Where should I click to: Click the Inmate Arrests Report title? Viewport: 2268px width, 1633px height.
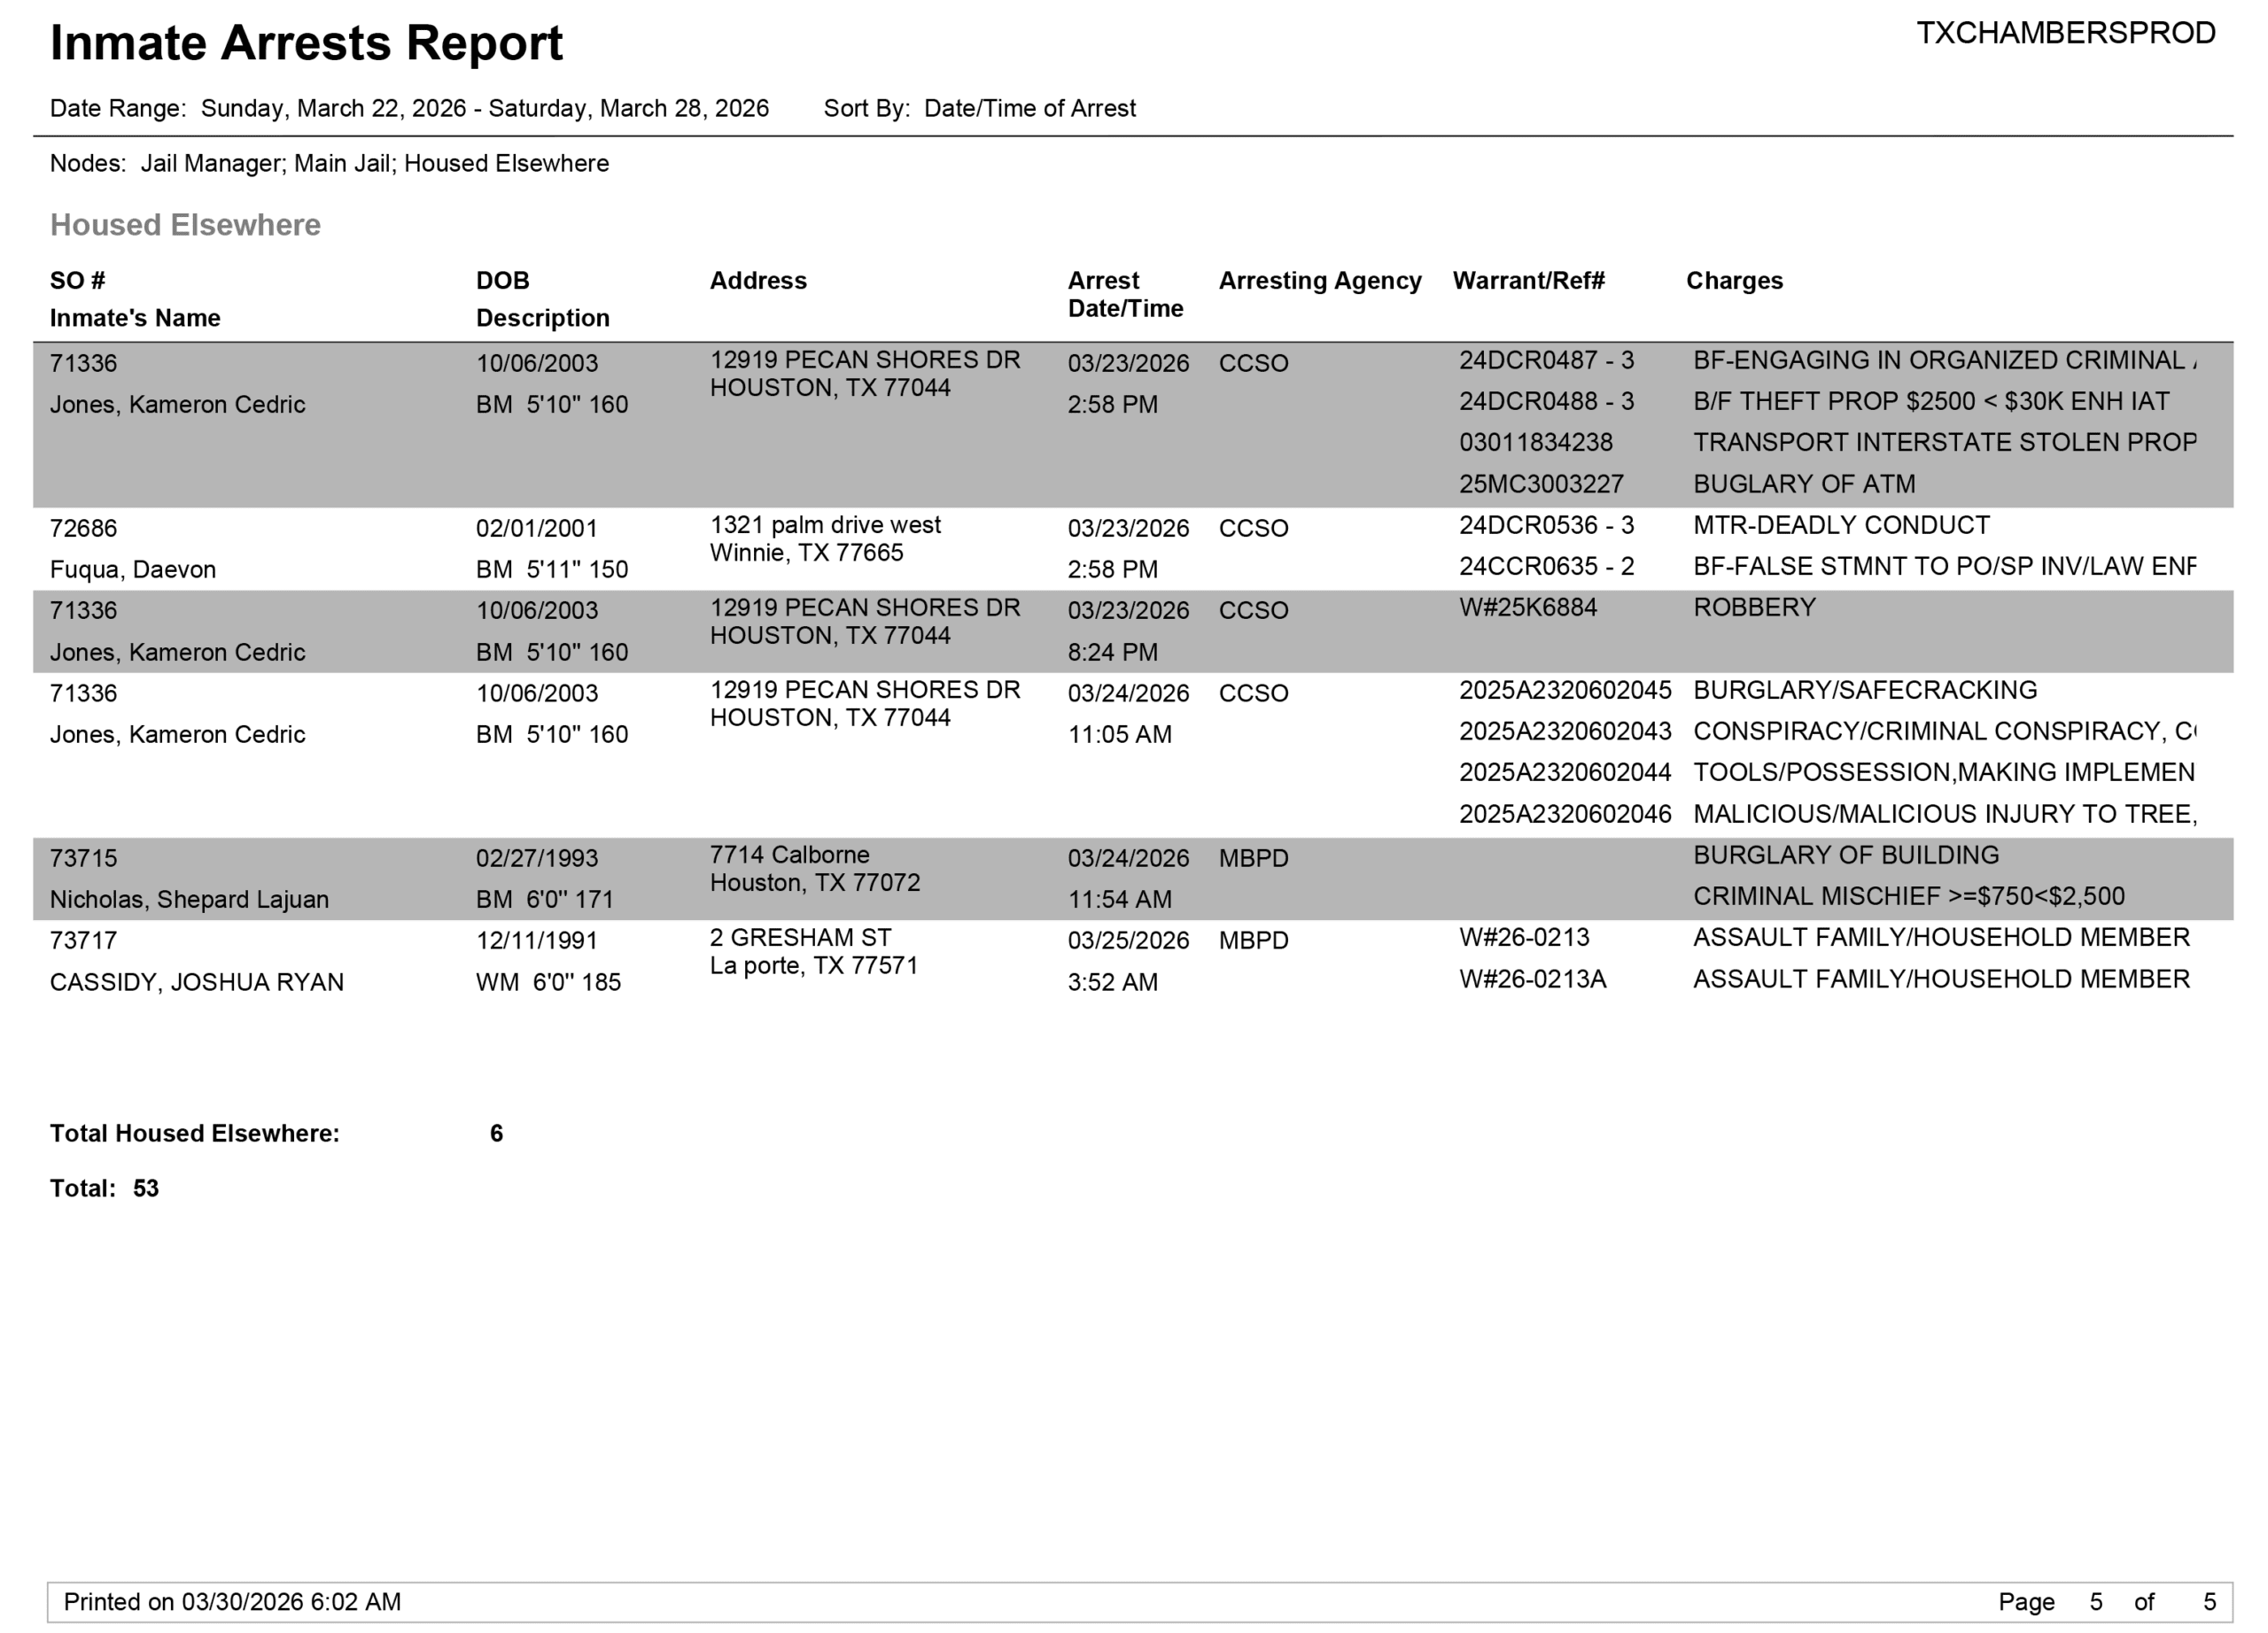pos(306,44)
